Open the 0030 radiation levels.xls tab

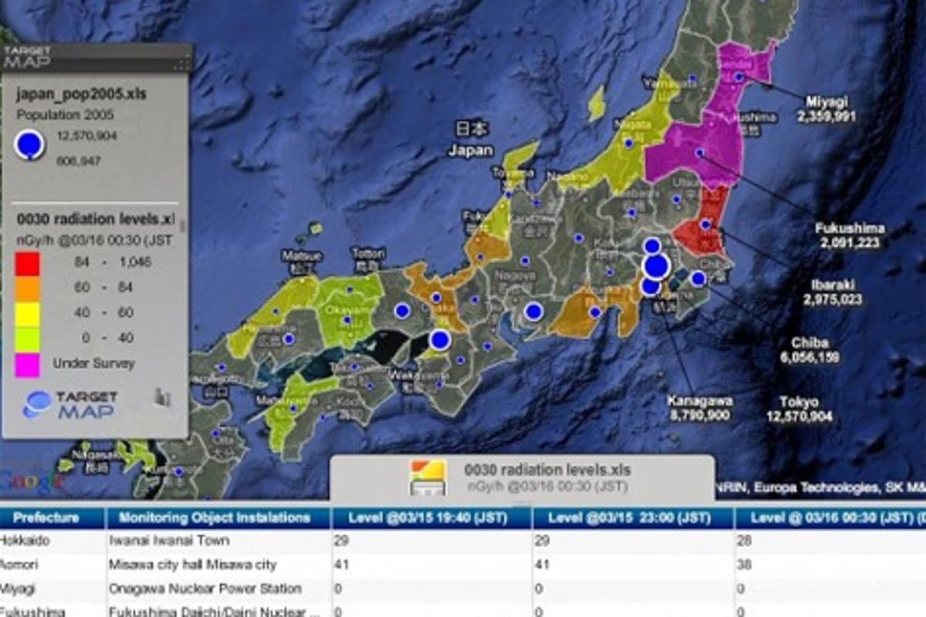click(x=546, y=470)
